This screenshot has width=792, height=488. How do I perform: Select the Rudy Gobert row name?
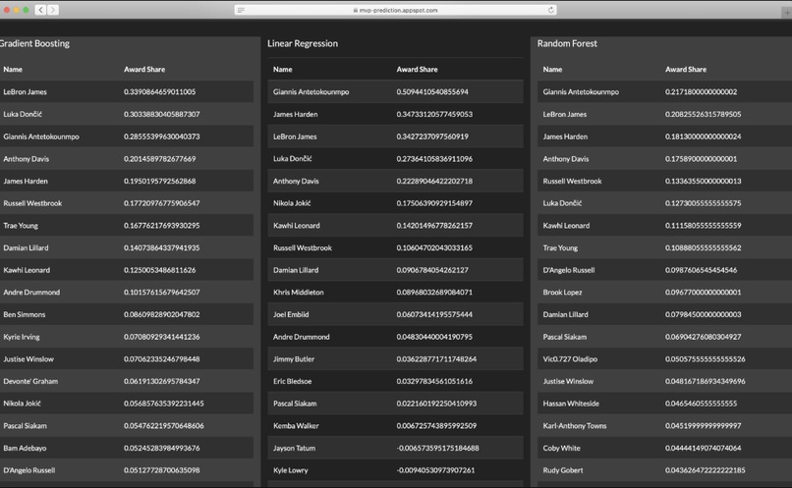pyautogui.click(x=563, y=470)
